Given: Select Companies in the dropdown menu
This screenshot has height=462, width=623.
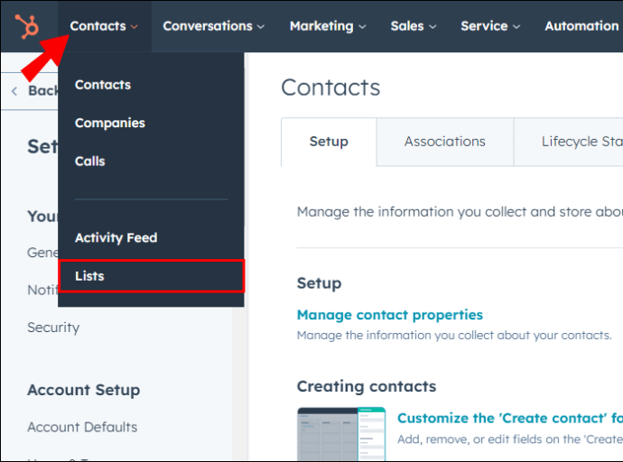Looking at the screenshot, I should (x=110, y=123).
